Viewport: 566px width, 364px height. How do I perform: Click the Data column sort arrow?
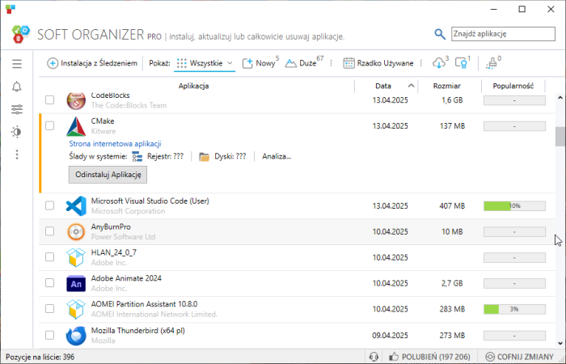[x=411, y=86]
